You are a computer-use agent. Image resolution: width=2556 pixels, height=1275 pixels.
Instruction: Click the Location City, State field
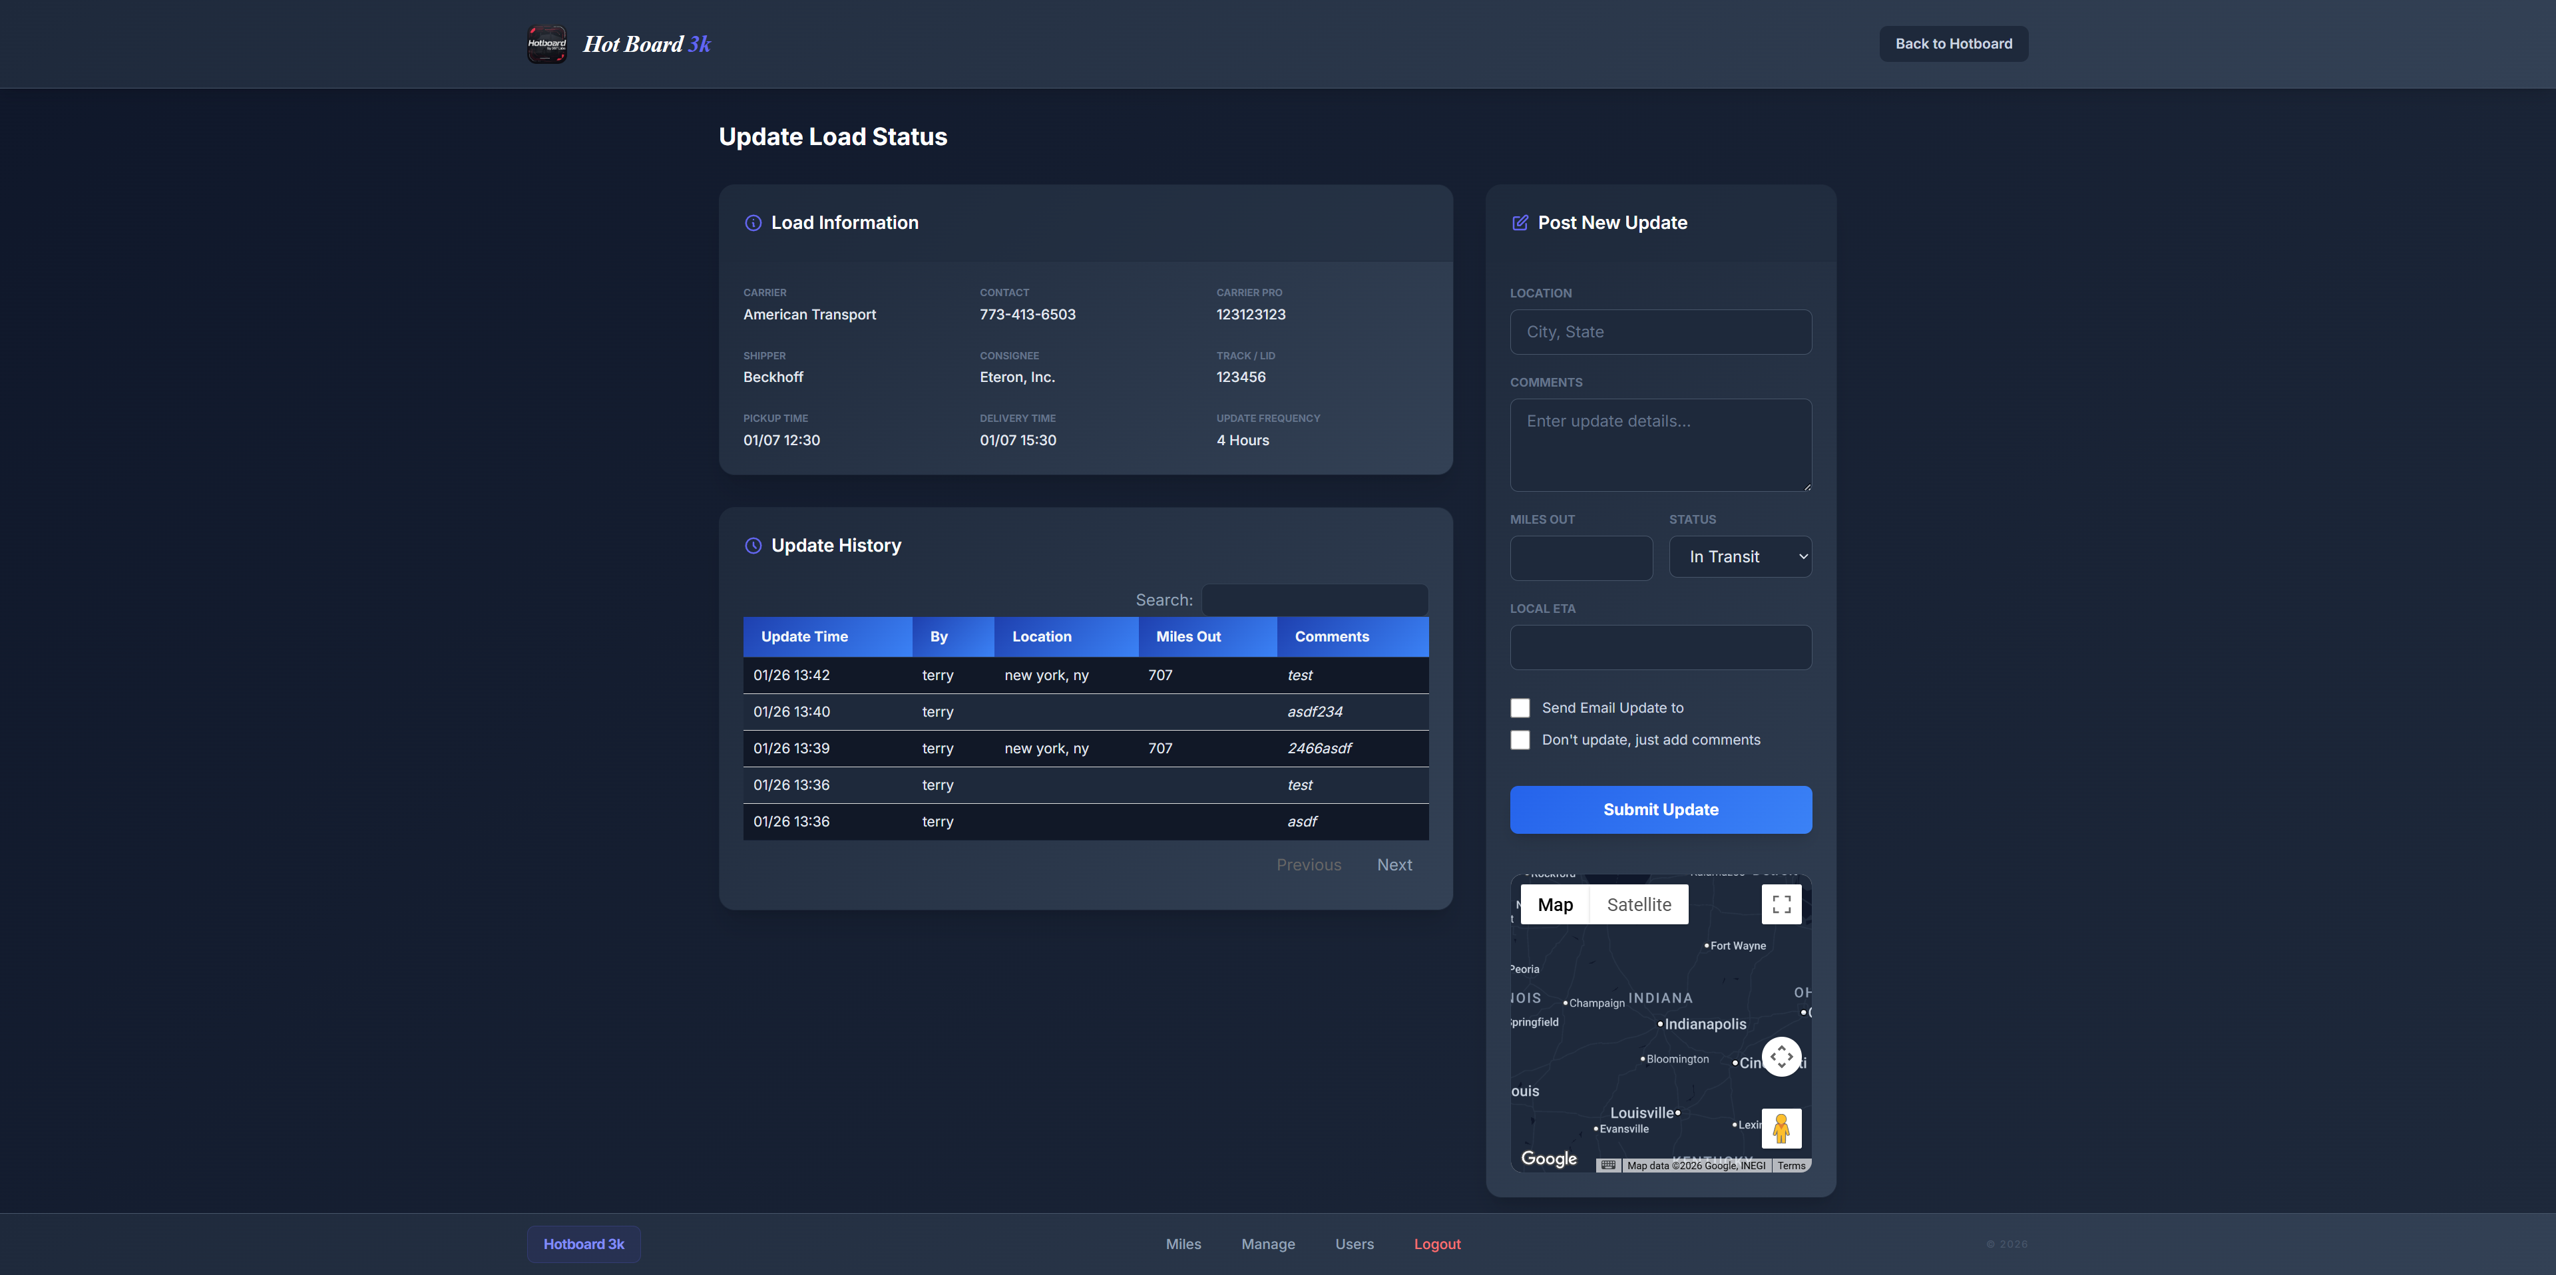tap(1660, 333)
